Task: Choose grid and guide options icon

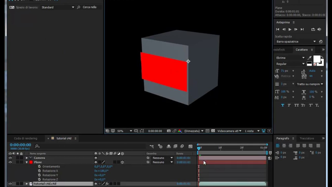Action: tap(136, 131)
